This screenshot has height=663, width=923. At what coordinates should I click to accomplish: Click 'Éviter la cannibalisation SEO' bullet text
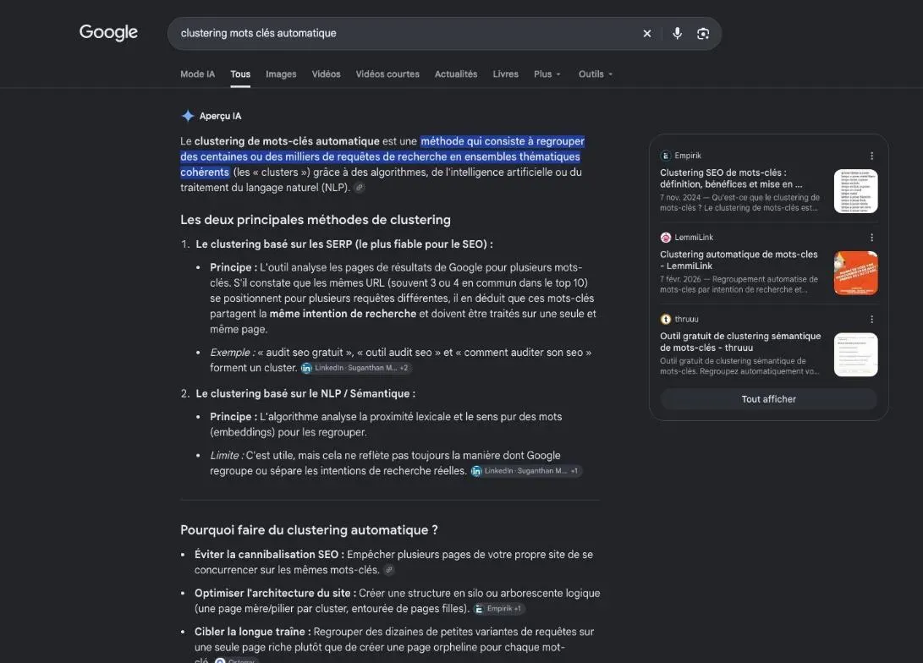tap(269, 554)
